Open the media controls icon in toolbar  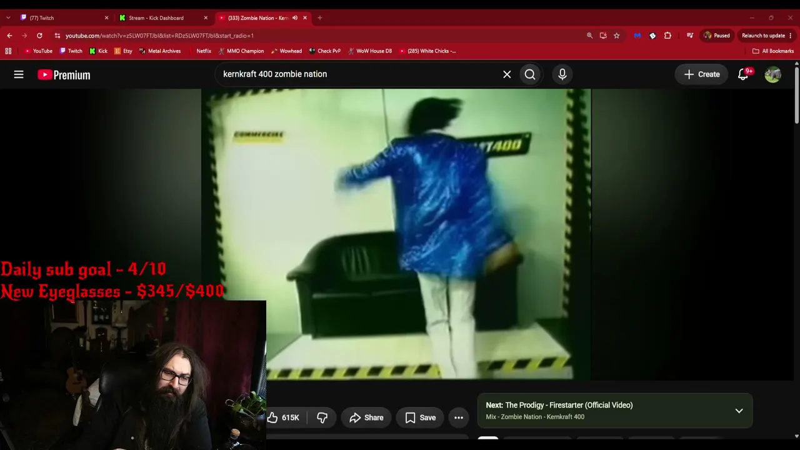690,36
